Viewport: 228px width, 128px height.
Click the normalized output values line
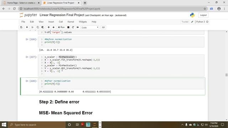(x=75, y=92)
